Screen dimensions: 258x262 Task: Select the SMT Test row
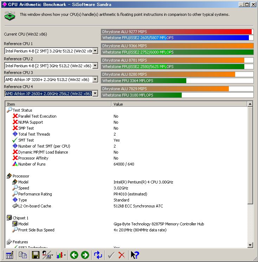coord(26,140)
